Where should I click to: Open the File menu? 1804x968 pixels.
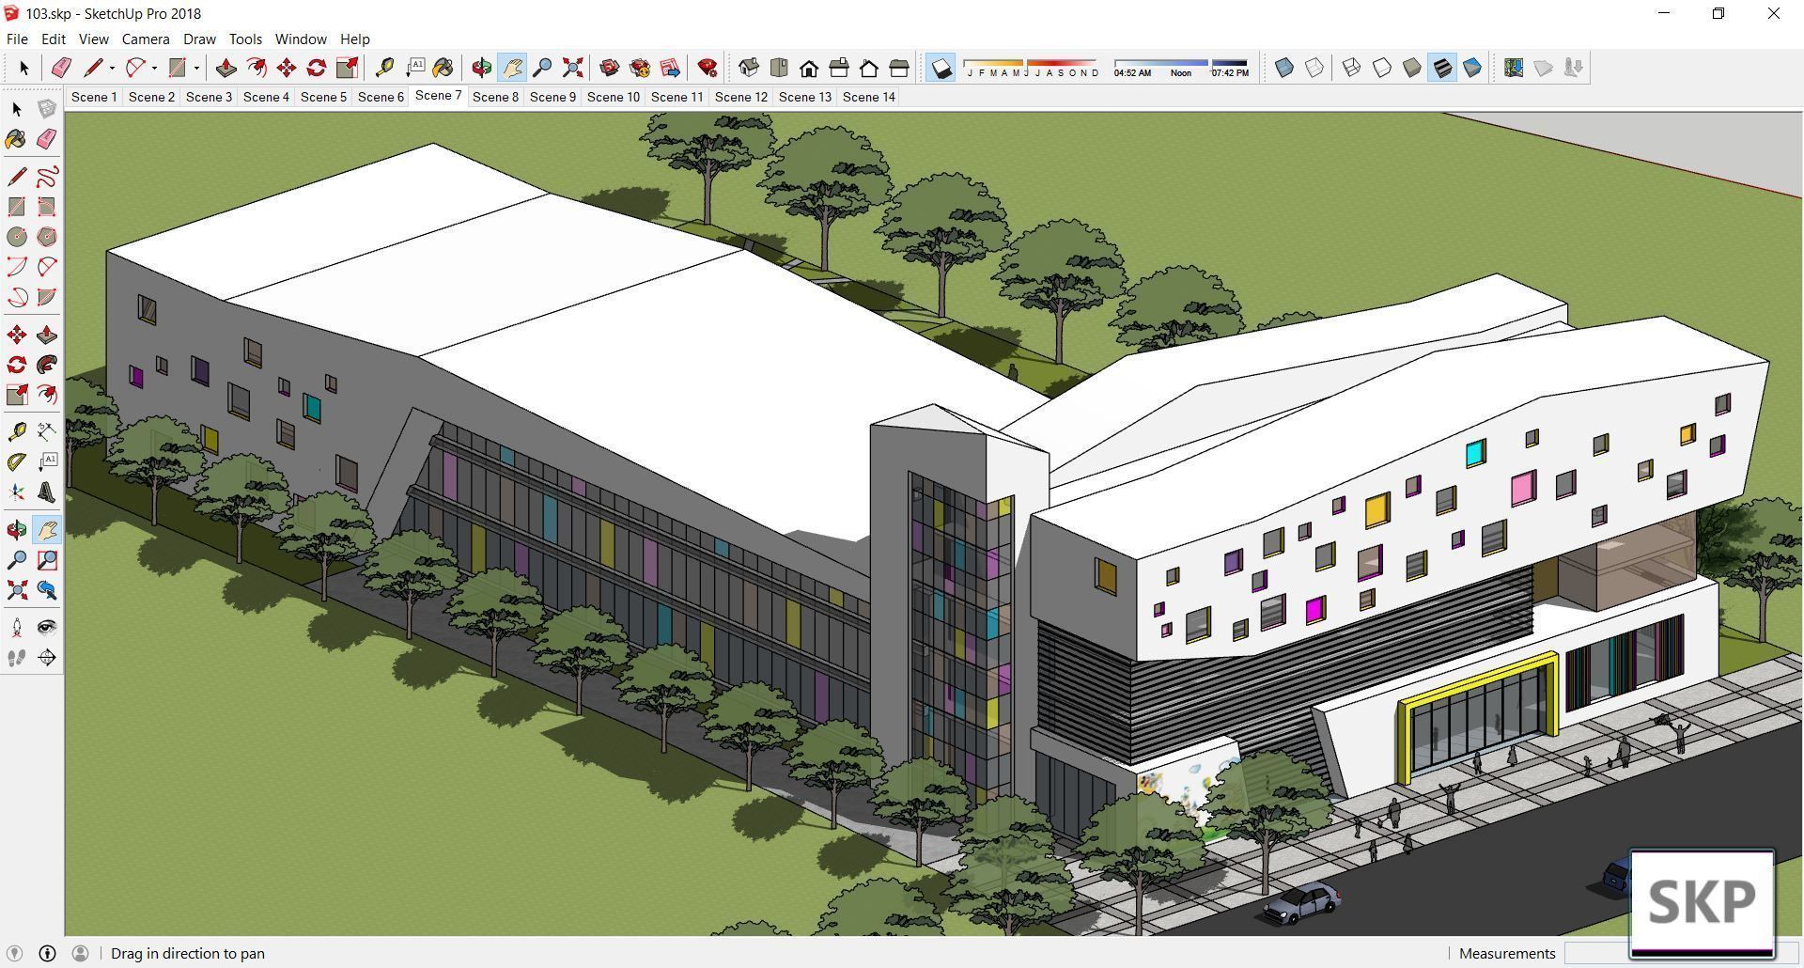tap(17, 39)
